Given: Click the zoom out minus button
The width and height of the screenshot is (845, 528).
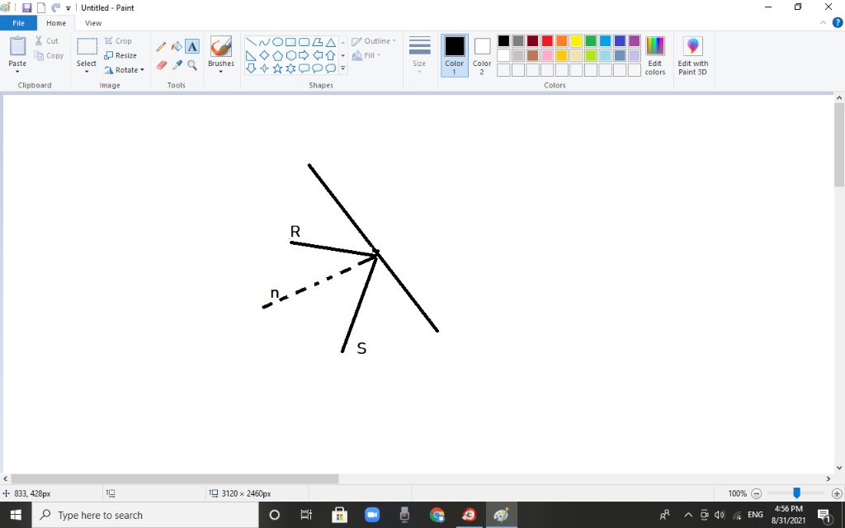Looking at the screenshot, I should [756, 493].
